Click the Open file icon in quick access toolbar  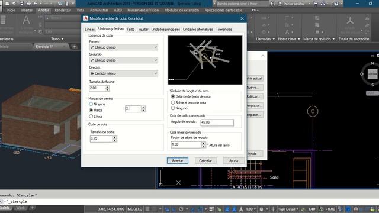pos(14,4)
